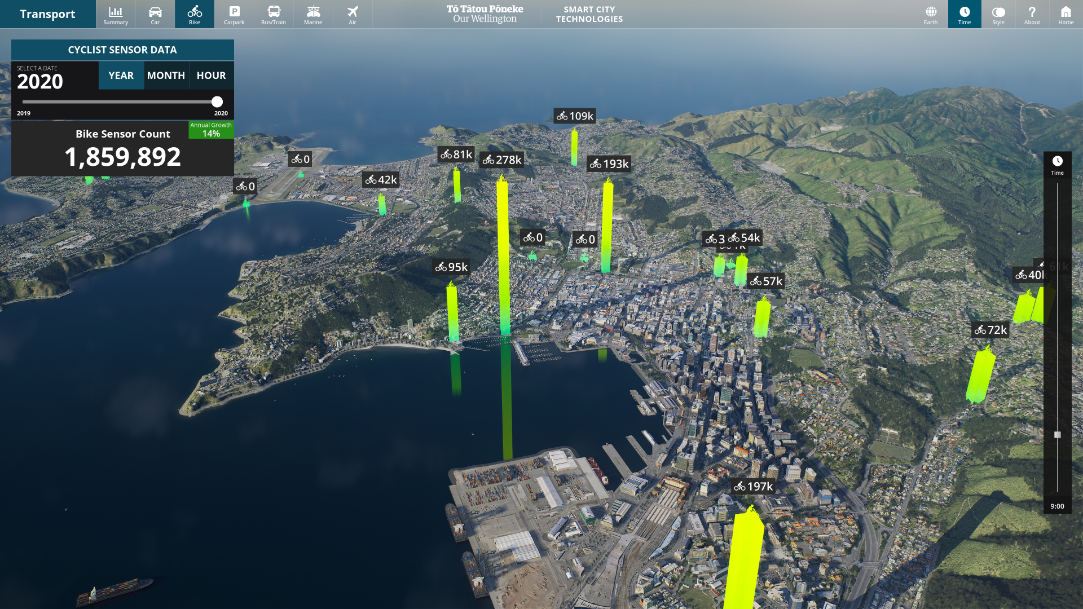Screen dimensions: 1083x609
Task: Click the vertical time slider handle
Action: coord(1058,435)
